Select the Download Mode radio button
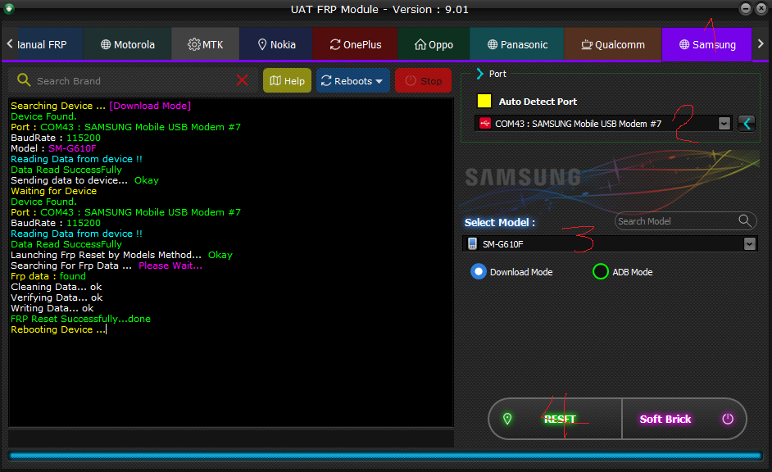Image resolution: width=772 pixels, height=472 pixels. [x=478, y=272]
